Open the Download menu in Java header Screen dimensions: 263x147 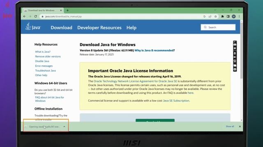61,27
